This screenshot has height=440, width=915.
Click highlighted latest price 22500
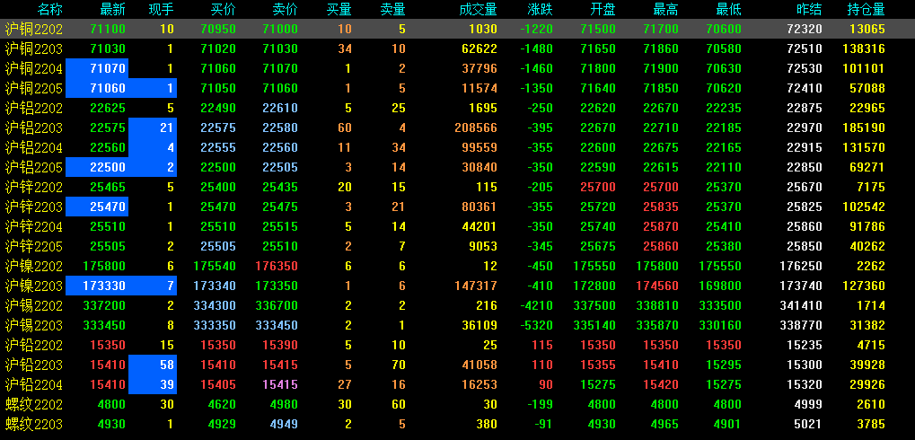coord(97,167)
